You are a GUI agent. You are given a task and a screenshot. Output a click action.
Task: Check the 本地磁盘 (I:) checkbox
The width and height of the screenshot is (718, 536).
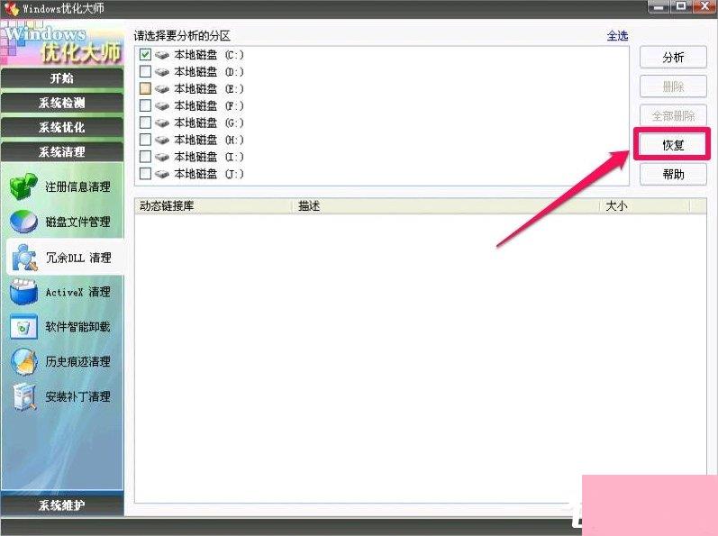coord(145,157)
